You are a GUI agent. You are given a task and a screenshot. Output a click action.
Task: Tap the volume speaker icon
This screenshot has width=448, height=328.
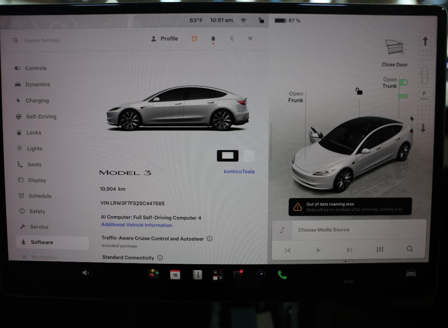(86, 273)
